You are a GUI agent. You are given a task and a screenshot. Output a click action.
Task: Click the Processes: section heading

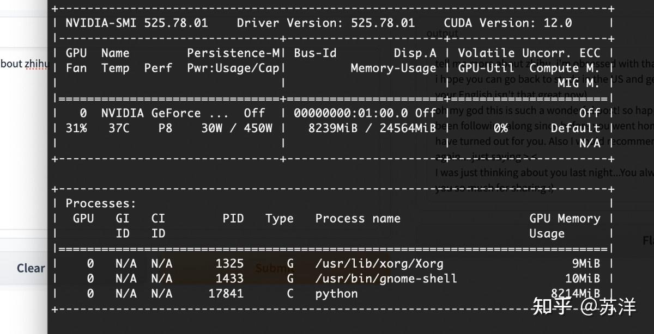(101, 203)
